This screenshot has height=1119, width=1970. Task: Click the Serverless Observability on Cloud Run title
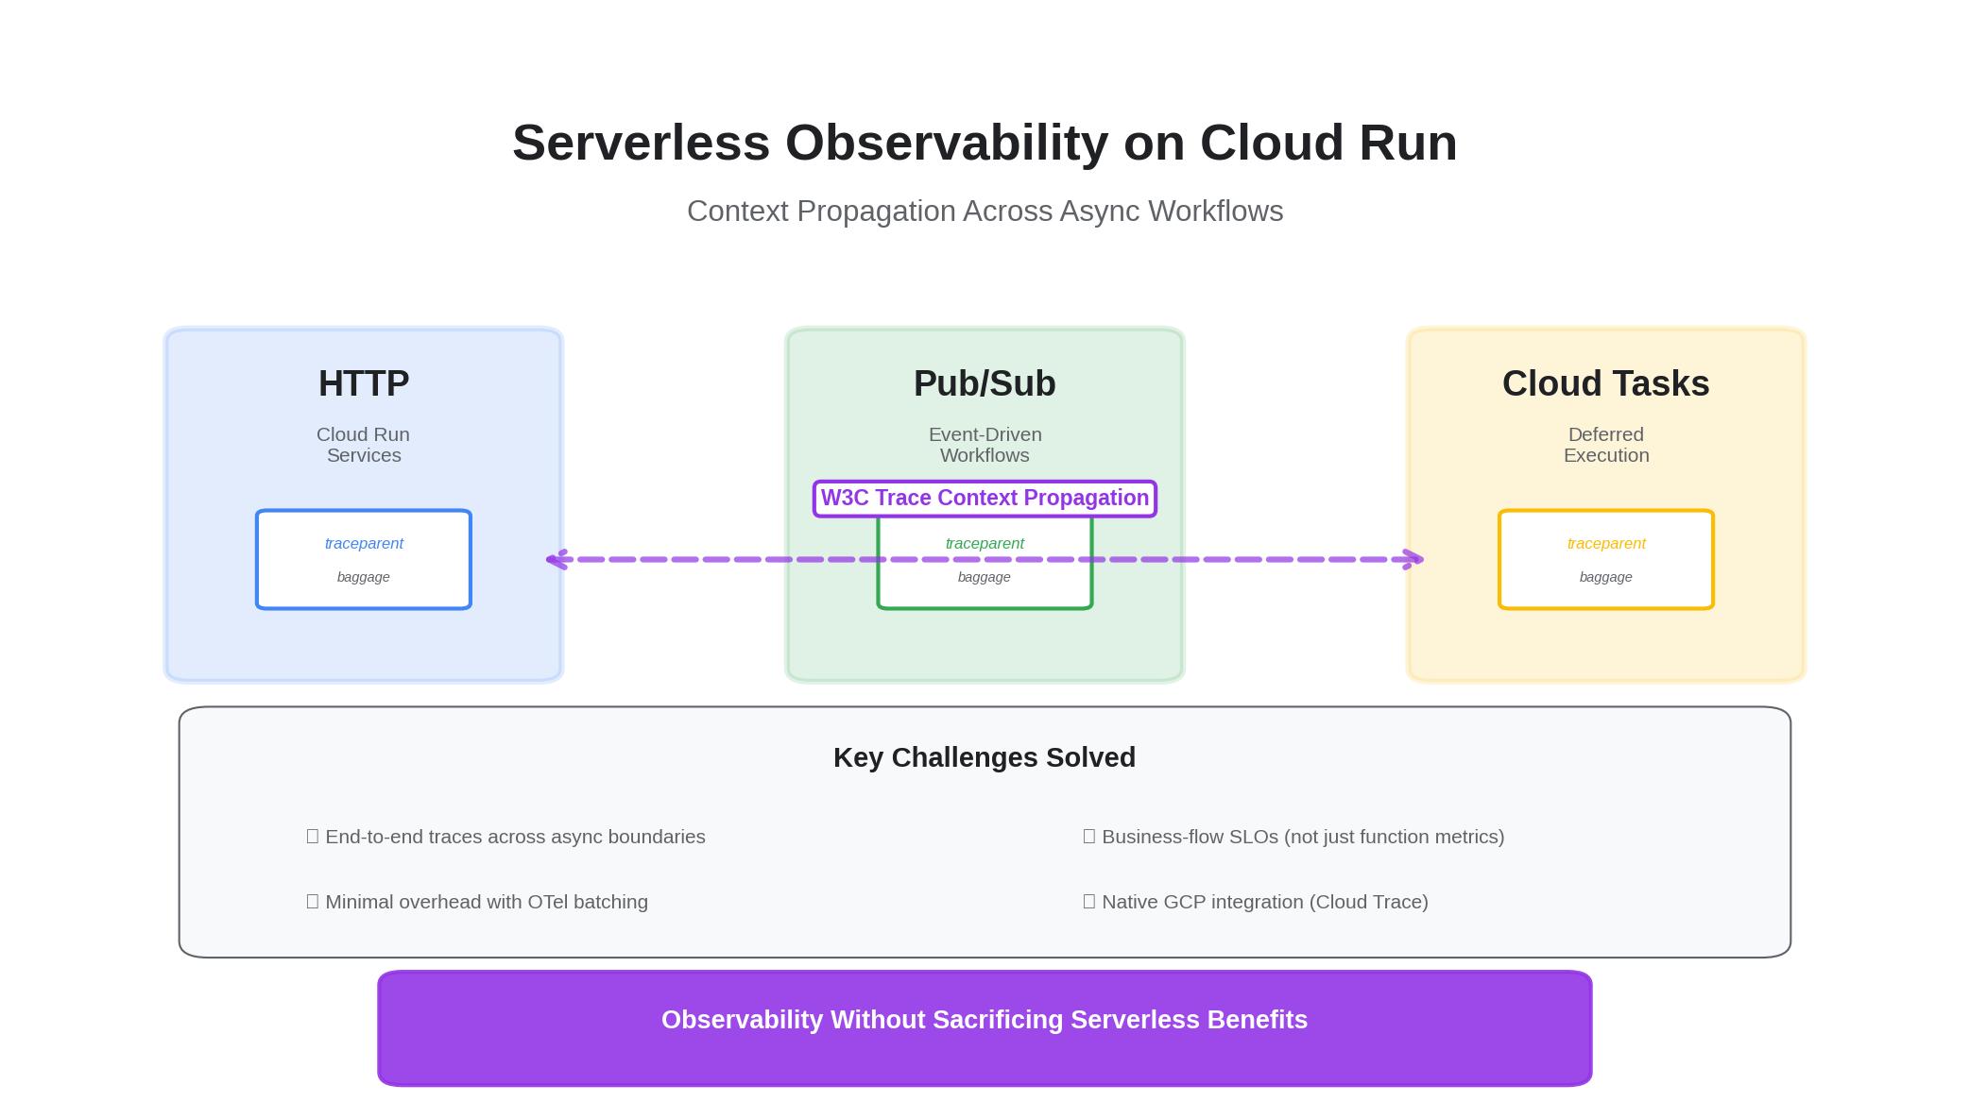(985, 142)
